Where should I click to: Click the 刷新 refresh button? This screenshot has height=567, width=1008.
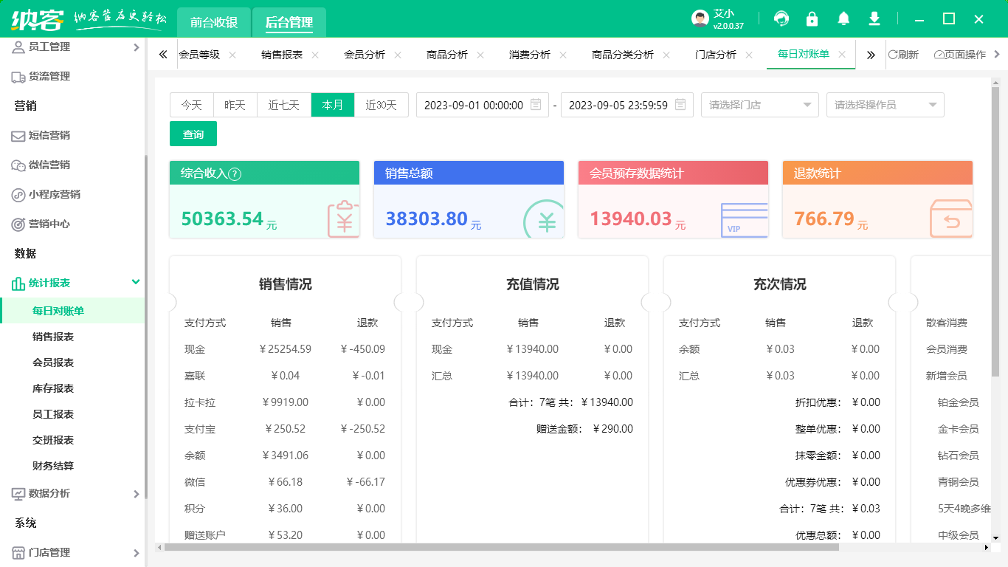pos(904,55)
